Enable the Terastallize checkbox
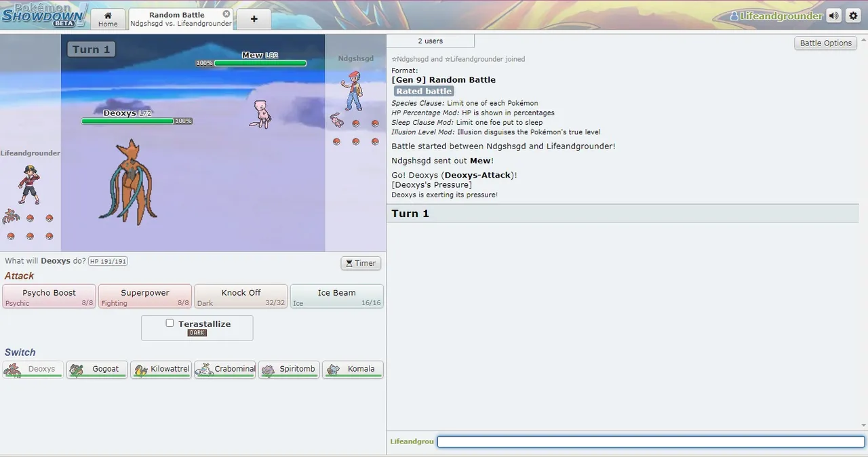 click(170, 323)
